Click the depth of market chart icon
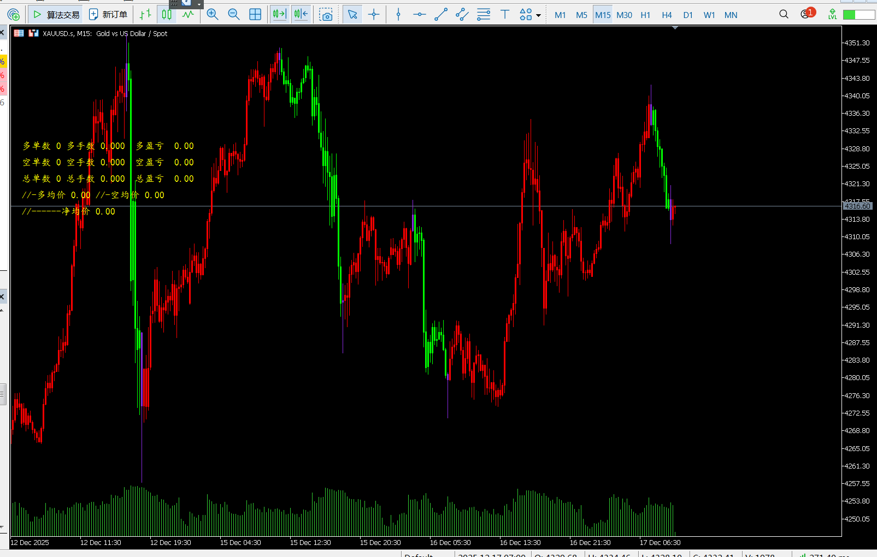877x557 pixels. click(33, 33)
